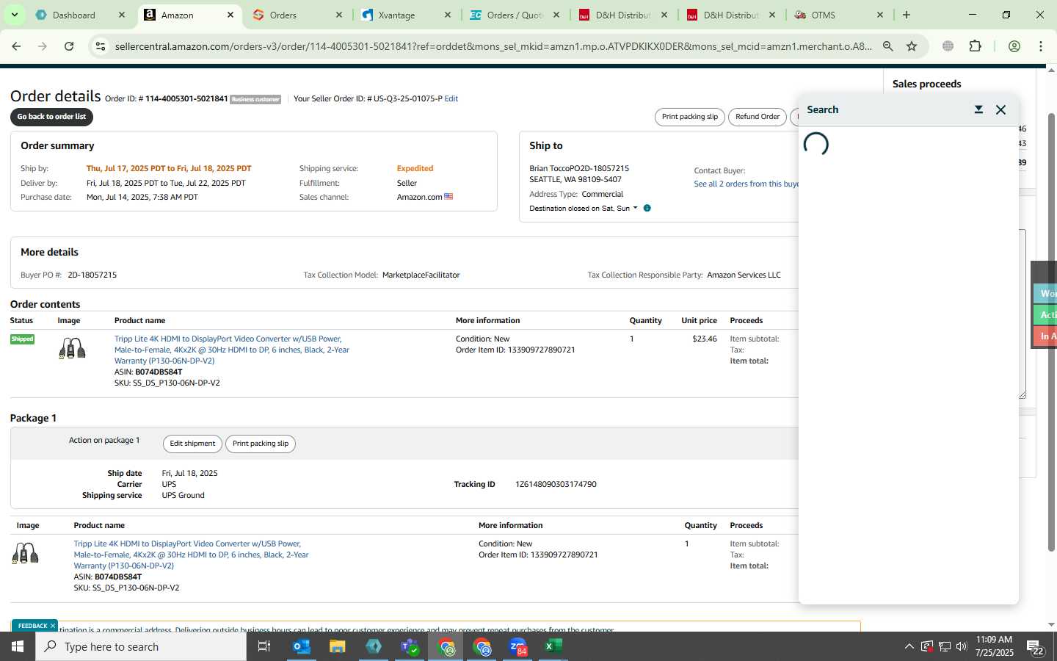
Task: Open File Explorer from the taskbar
Action: [x=338, y=646]
